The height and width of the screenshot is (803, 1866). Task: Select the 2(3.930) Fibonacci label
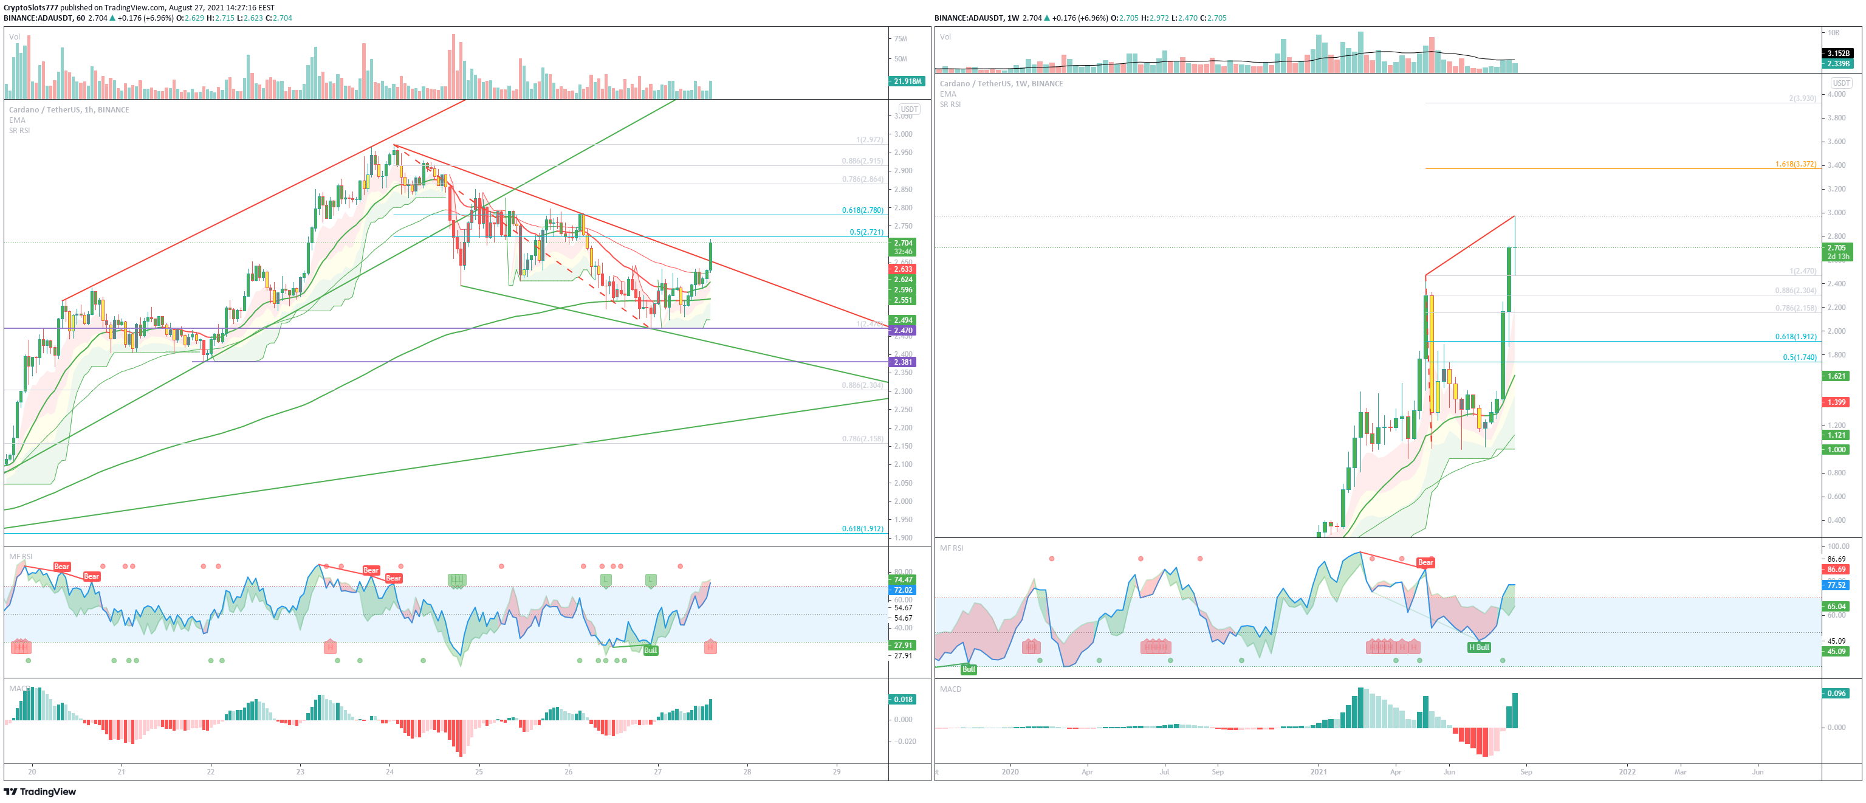(x=1802, y=98)
